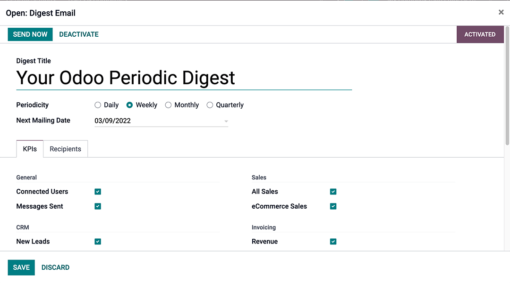
Task: Uncheck the eCommerce Sales KPI
Action: (x=333, y=206)
